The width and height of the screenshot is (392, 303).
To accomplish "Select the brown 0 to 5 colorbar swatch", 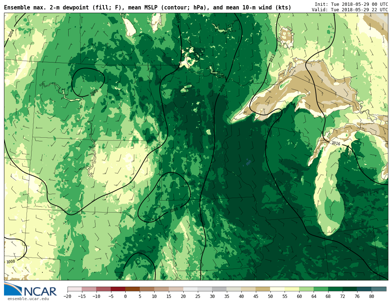I will (x=132, y=289).
